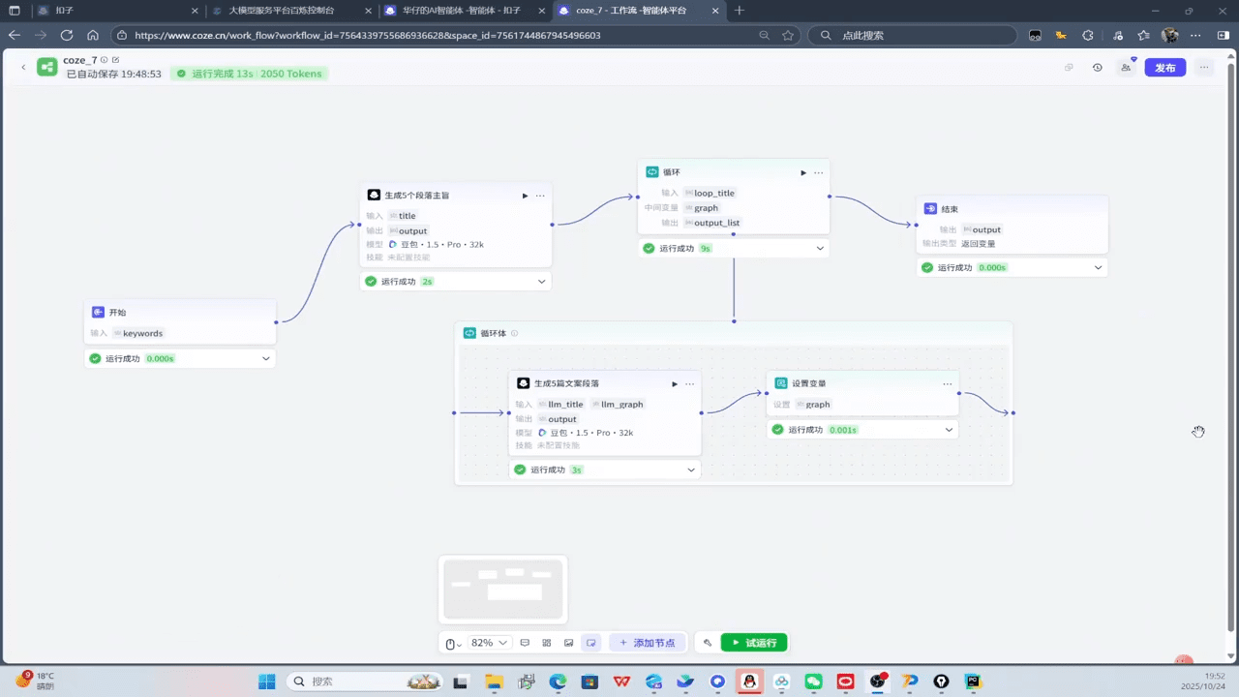Image resolution: width=1239 pixels, height=697 pixels.
Task: Switch the mouse interaction mode
Action: coord(452,643)
